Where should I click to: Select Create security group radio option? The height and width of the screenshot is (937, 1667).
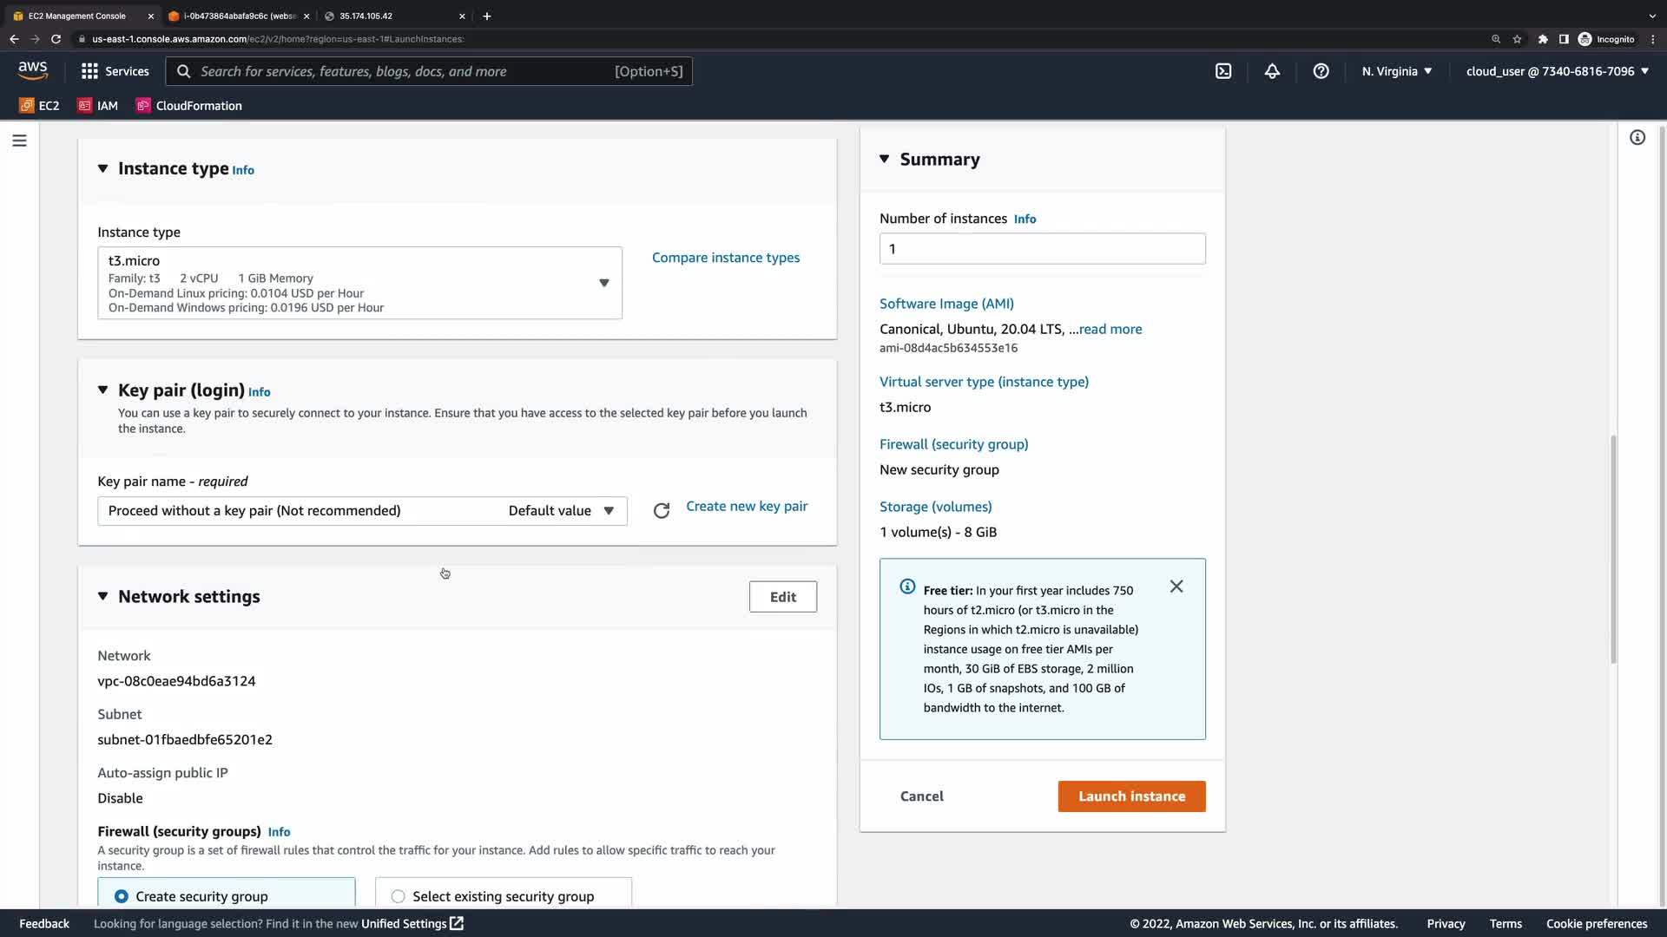coord(122,896)
